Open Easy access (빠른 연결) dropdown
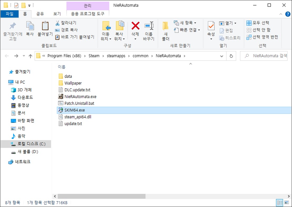 pyautogui.click(x=187, y=30)
